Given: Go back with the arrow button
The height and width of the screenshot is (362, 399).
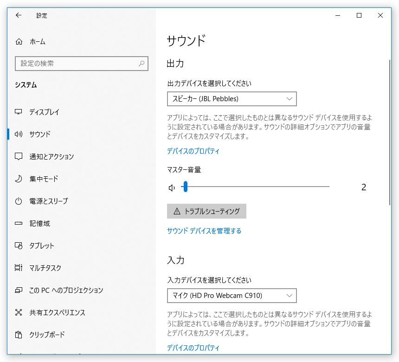Looking at the screenshot, I should pos(19,15).
